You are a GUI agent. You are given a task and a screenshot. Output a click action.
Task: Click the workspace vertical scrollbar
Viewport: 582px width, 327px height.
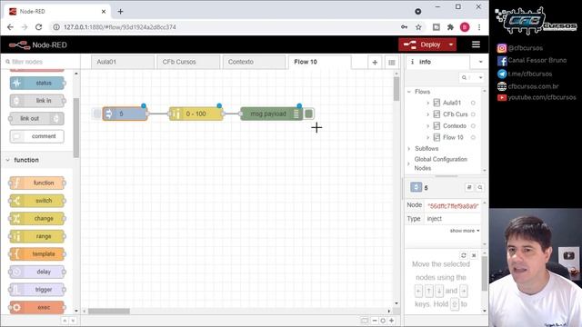point(396,89)
